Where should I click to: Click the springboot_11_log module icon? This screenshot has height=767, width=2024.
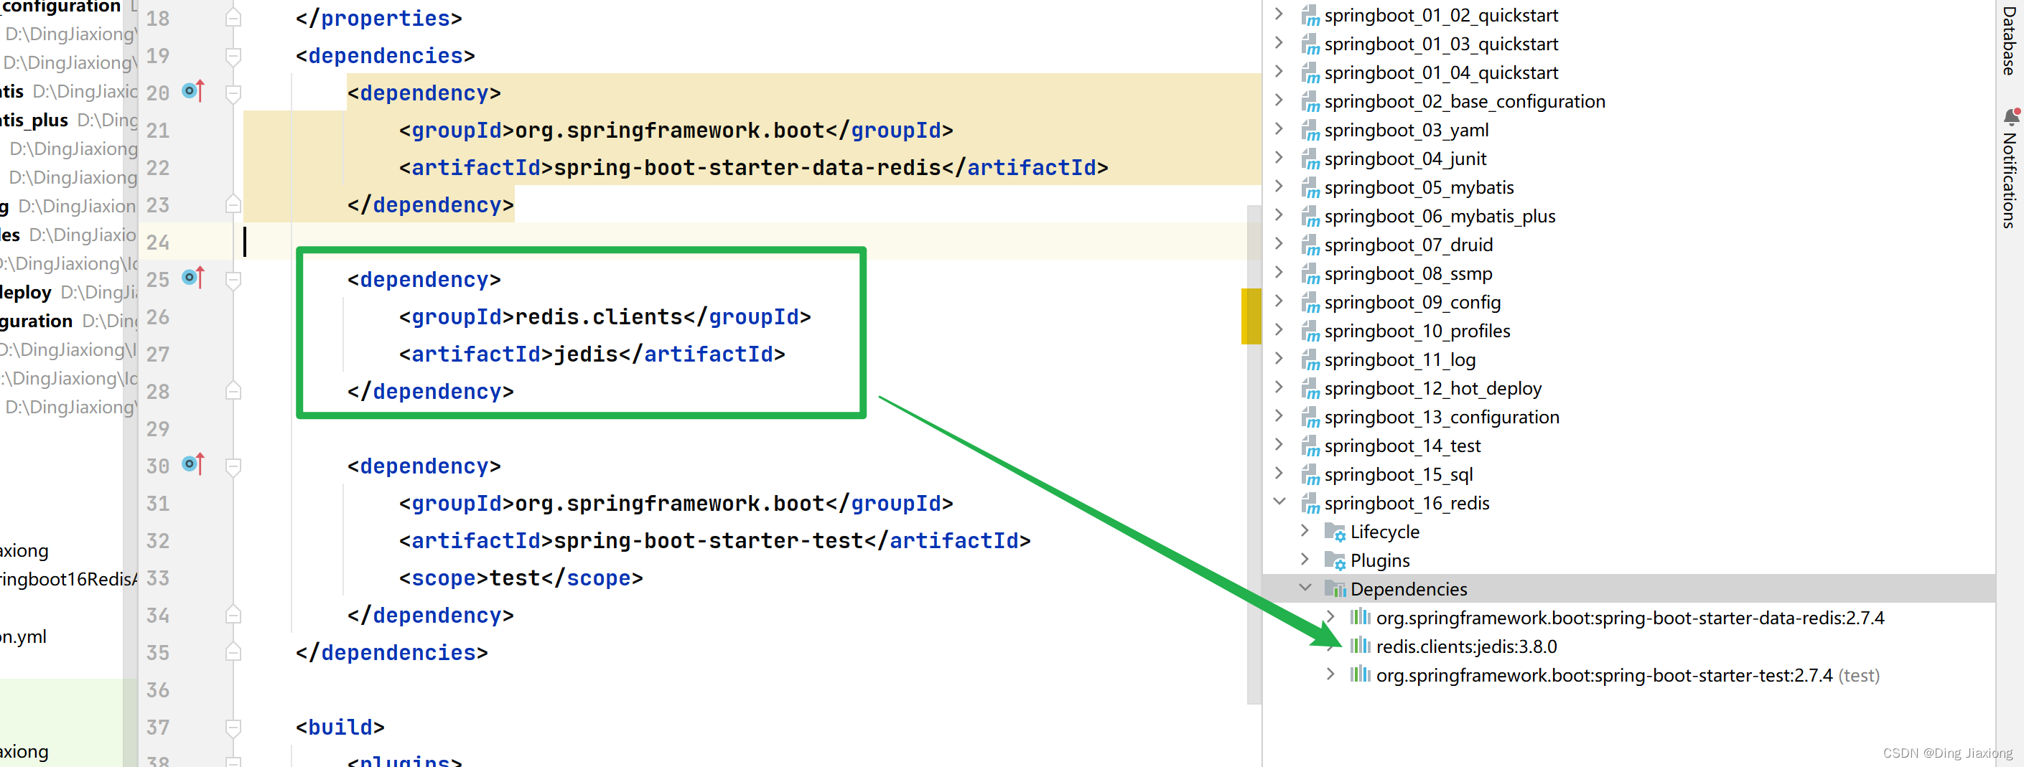tap(1310, 360)
